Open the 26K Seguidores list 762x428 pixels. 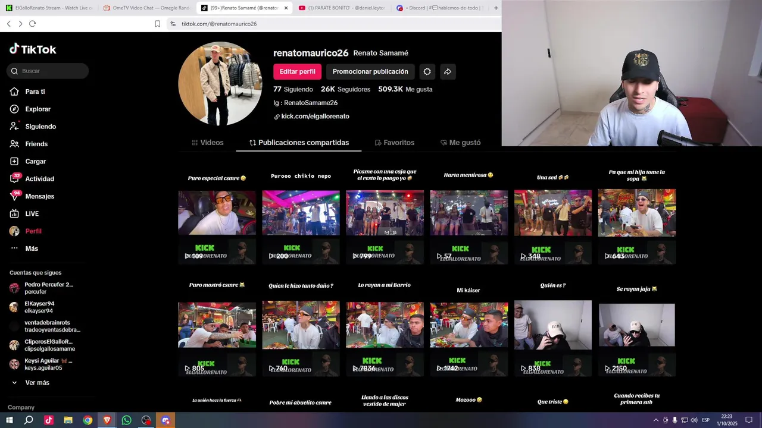(345, 89)
